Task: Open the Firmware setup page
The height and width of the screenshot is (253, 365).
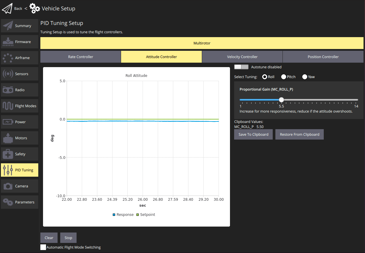Action: coord(20,42)
